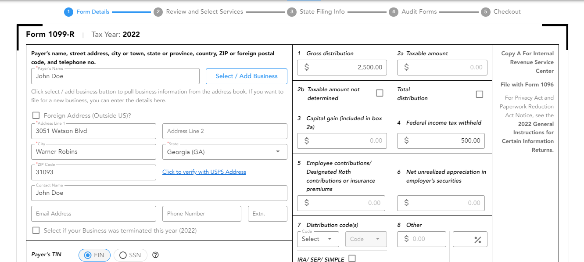
Task: Click step 5 Checkout circle
Action: (x=485, y=12)
